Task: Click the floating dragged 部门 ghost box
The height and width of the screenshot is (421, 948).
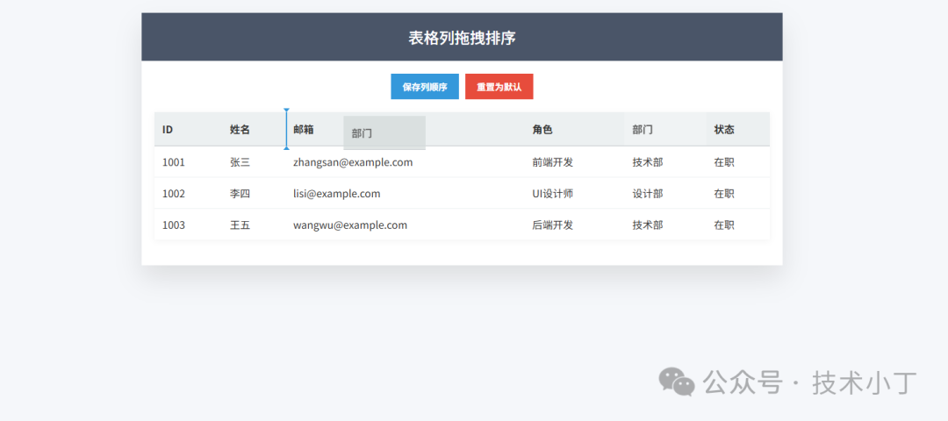Action: point(384,133)
